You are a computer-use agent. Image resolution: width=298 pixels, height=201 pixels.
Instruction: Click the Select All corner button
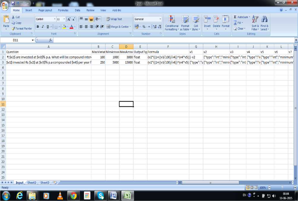tap(3, 46)
